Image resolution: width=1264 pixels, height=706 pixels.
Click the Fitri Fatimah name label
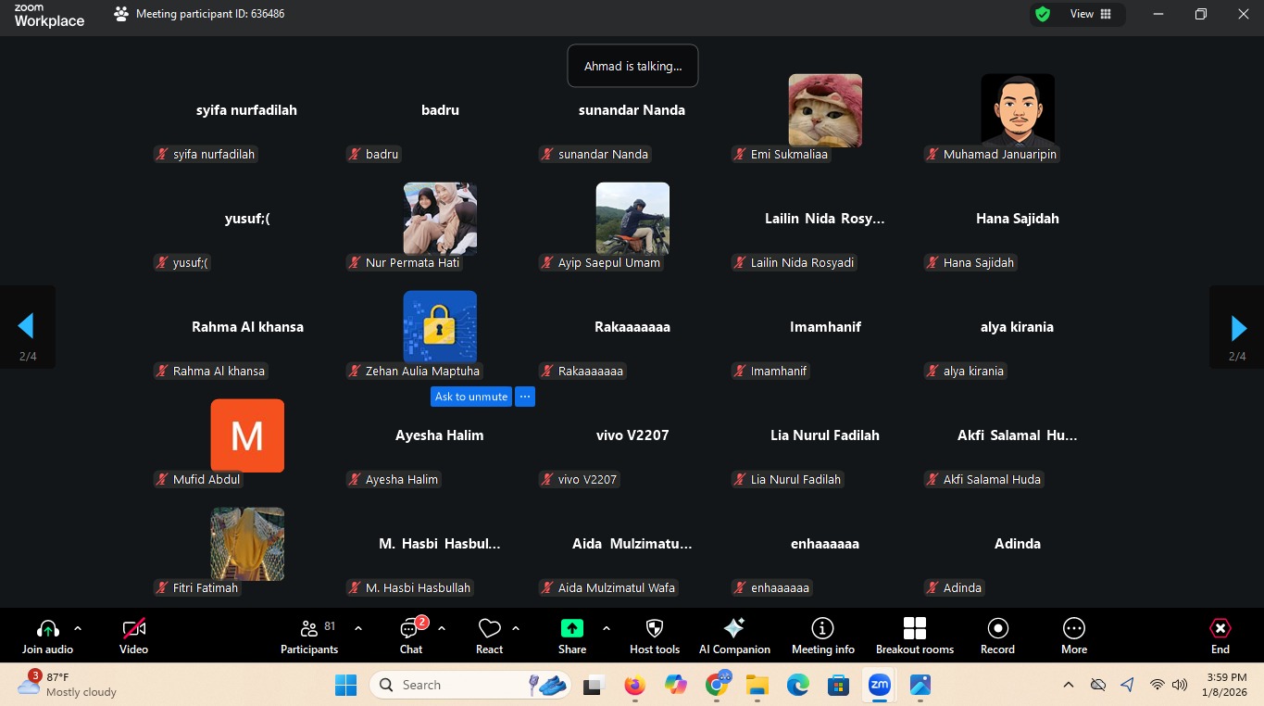point(206,588)
